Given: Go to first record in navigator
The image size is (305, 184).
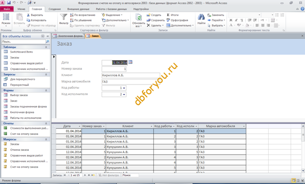Looking at the screenshot, I should (x=65, y=175).
